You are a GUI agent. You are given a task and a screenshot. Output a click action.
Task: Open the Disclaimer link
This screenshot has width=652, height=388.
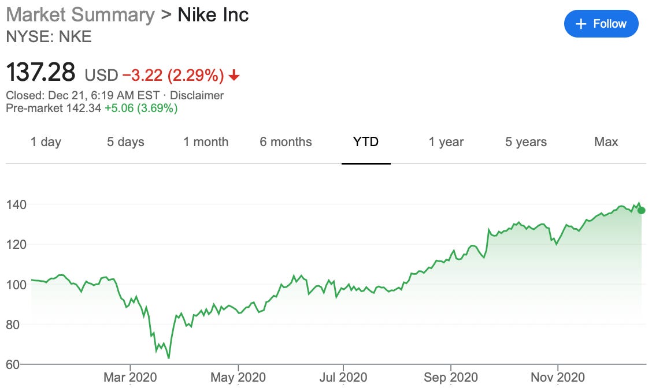click(198, 95)
